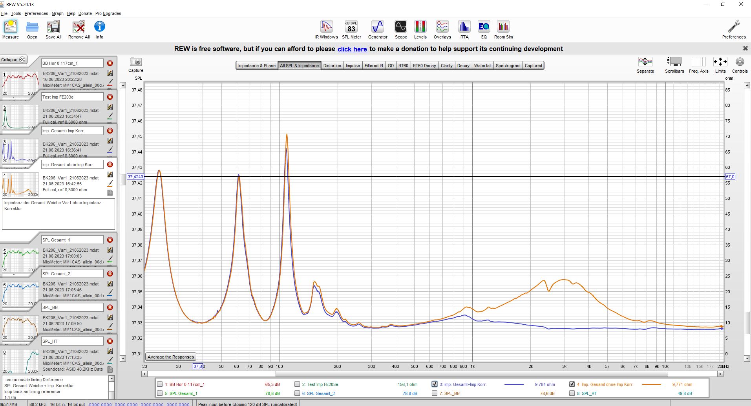Switch to the Distortion tab

pyautogui.click(x=332, y=66)
